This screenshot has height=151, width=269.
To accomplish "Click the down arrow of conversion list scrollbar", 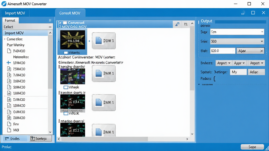I will [192, 134].
